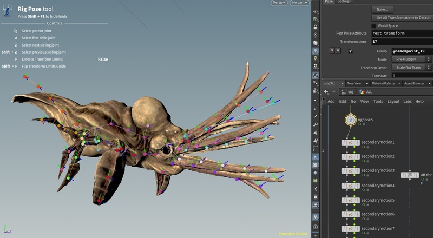Screen dimensions: 433x238
Task: Click the back arrow in network editor
Action: pyautogui.click(x=326, y=92)
